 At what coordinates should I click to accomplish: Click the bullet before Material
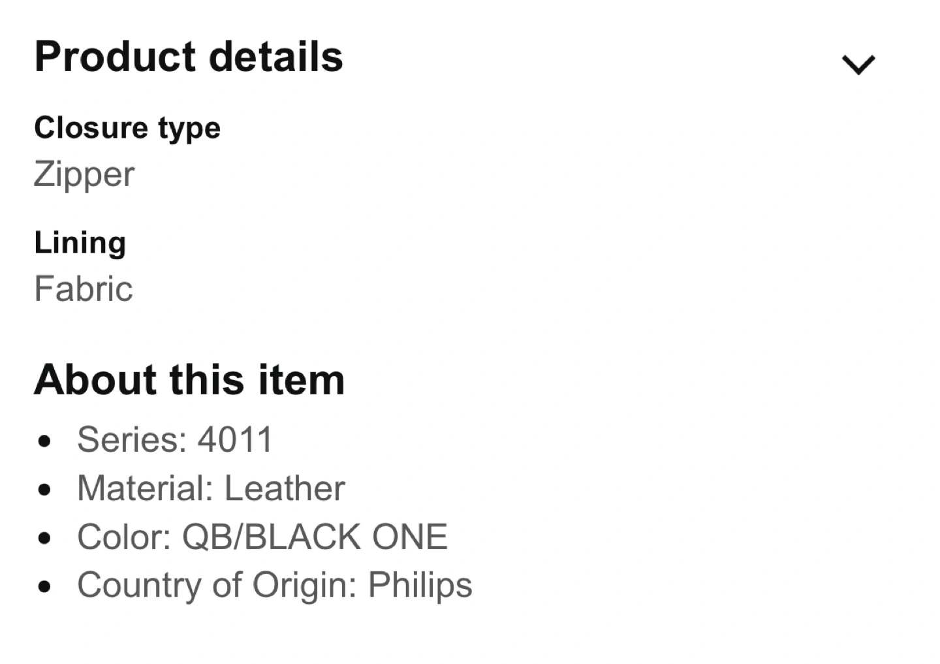pos(44,490)
